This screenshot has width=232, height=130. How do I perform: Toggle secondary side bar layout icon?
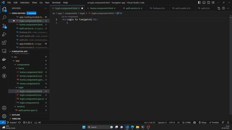pos(208,3)
